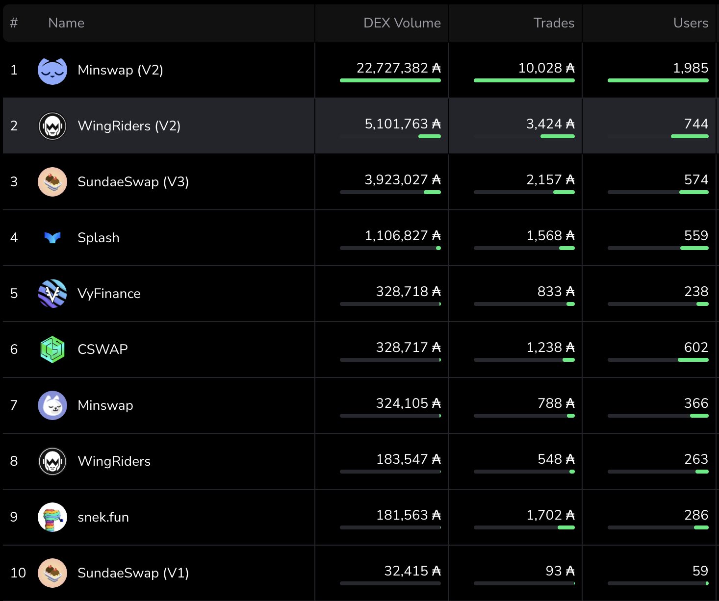
Task: Sort by the Users column header
Action: tap(691, 23)
